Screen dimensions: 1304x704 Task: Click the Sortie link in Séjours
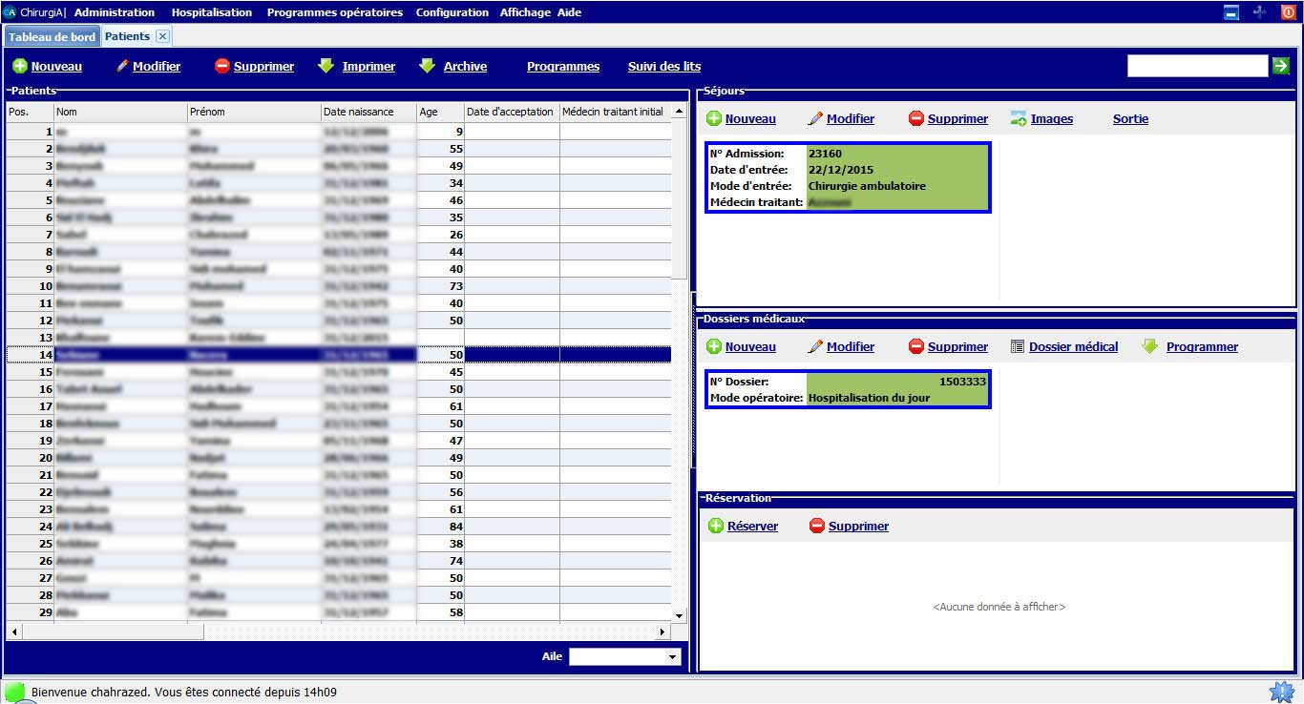pyautogui.click(x=1130, y=119)
